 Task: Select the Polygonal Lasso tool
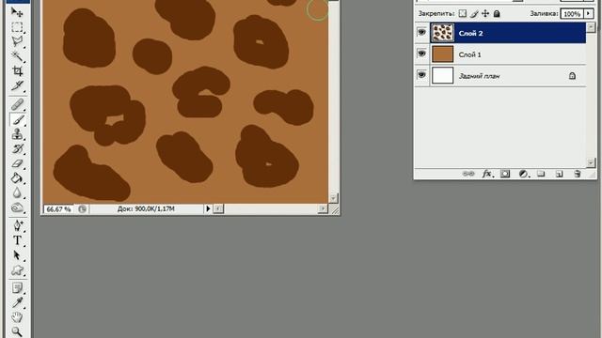(x=17, y=41)
